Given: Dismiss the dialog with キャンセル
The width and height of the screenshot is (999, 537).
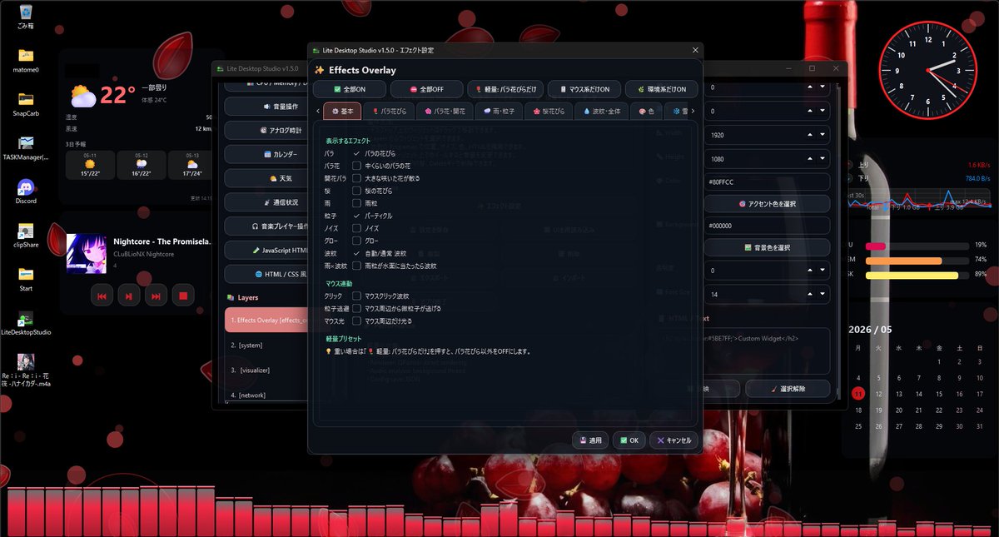Looking at the screenshot, I should 673,440.
